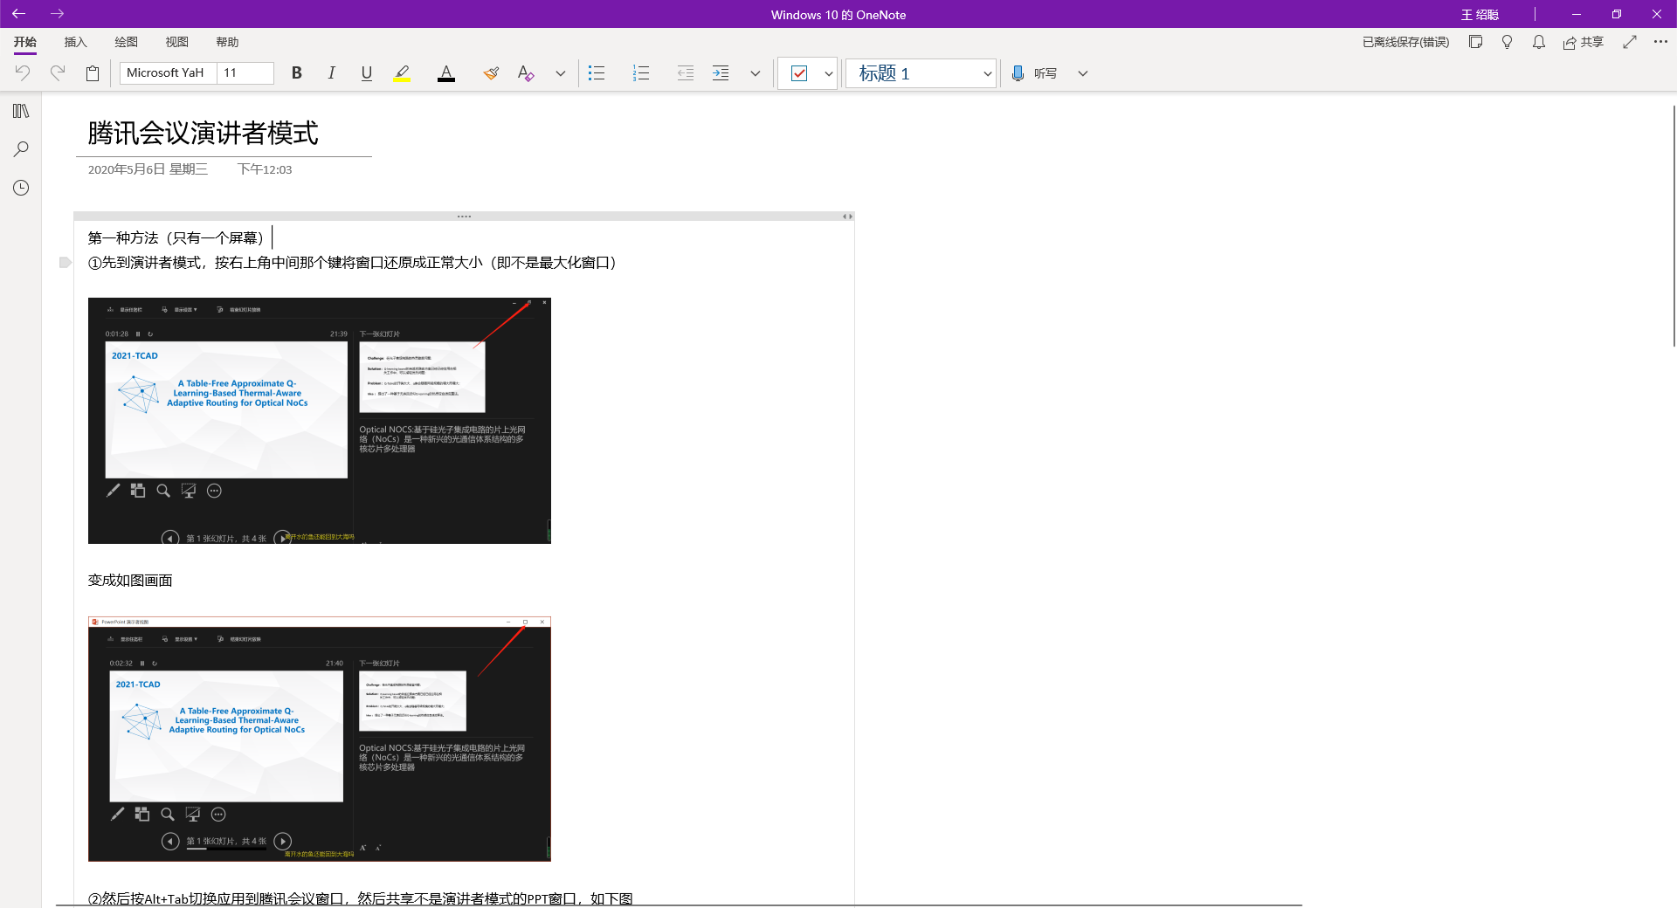The height and width of the screenshot is (908, 1677).
Task: Expand the dictation options chevron
Action: tap(1083, 73)
